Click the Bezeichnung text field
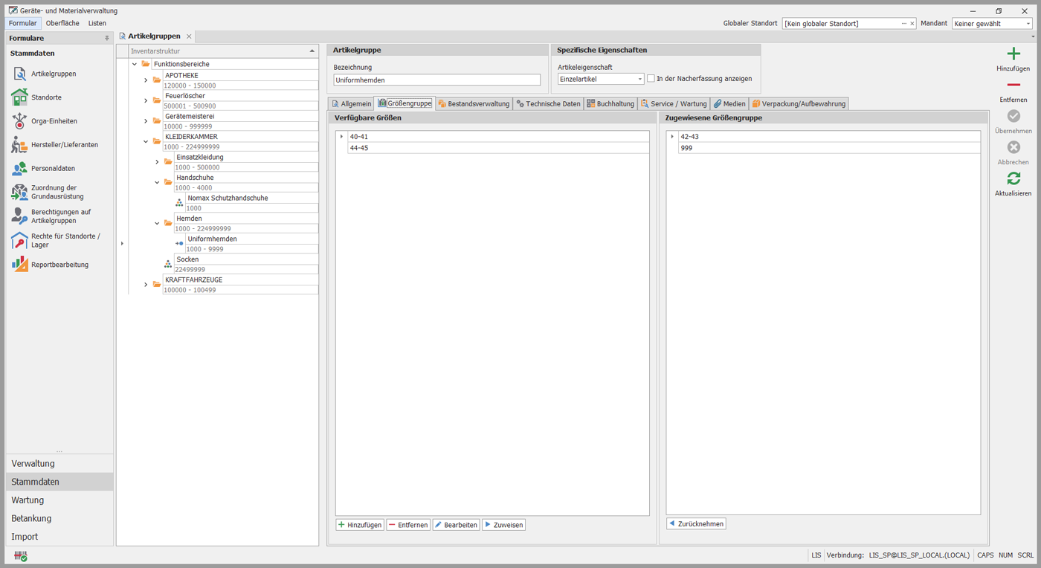The width and height of the screenshot is (1041, 568). (436, 80)
